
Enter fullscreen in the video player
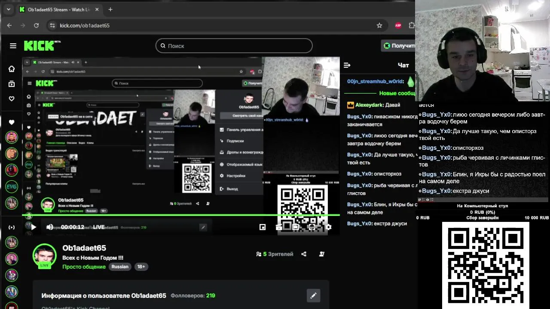click(312, 227)
